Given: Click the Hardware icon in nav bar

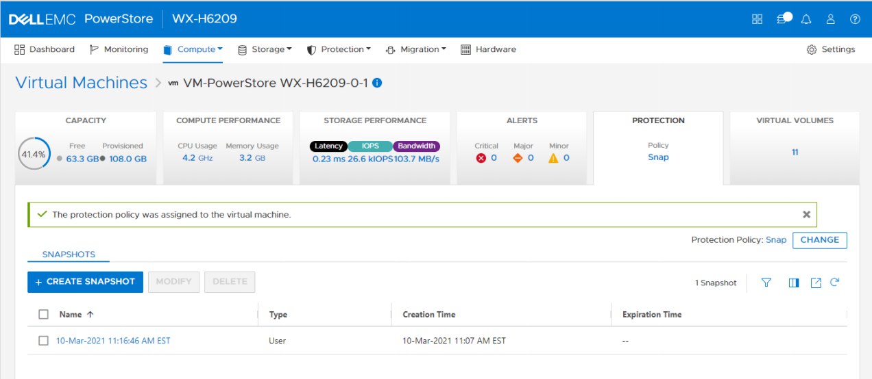Looking at the screenshot, I should pyautogui.click(x=466, y=49).
